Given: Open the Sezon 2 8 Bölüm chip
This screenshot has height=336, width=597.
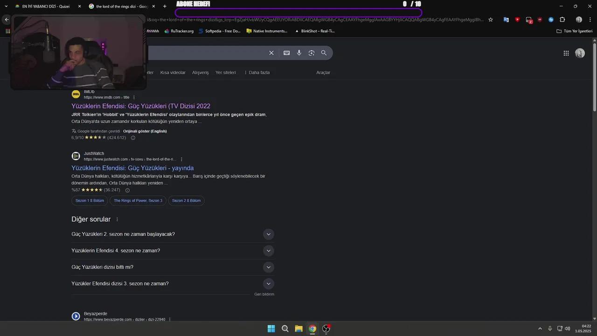Looking at the screenshot, I should pyautogui.click(x=186, y=201).
